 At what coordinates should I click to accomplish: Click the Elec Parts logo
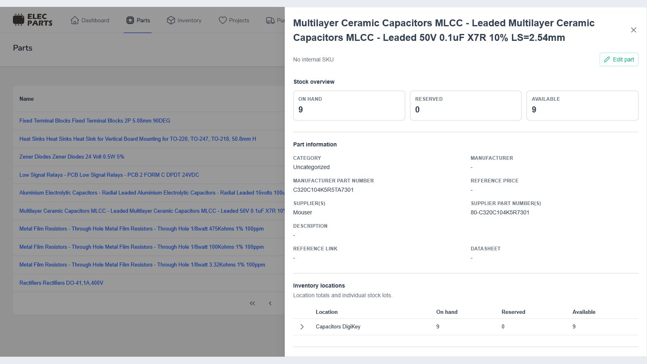coord(32,20)
